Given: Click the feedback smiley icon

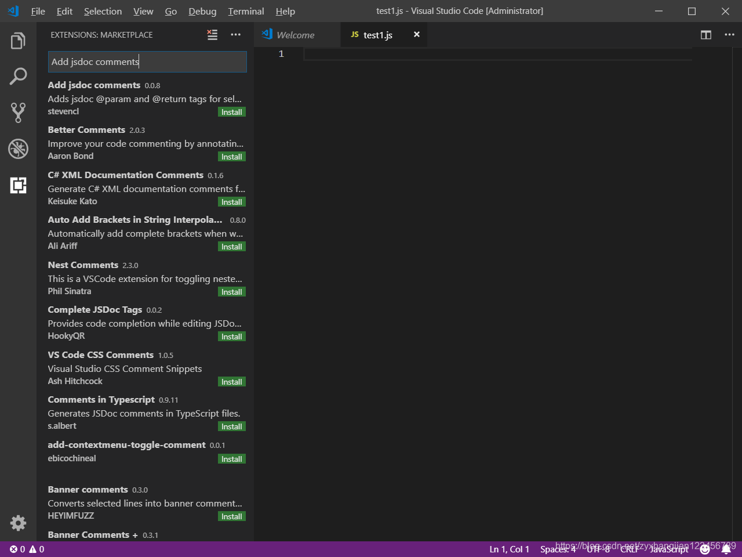Looking at the screenshot, I should (705, 549).
